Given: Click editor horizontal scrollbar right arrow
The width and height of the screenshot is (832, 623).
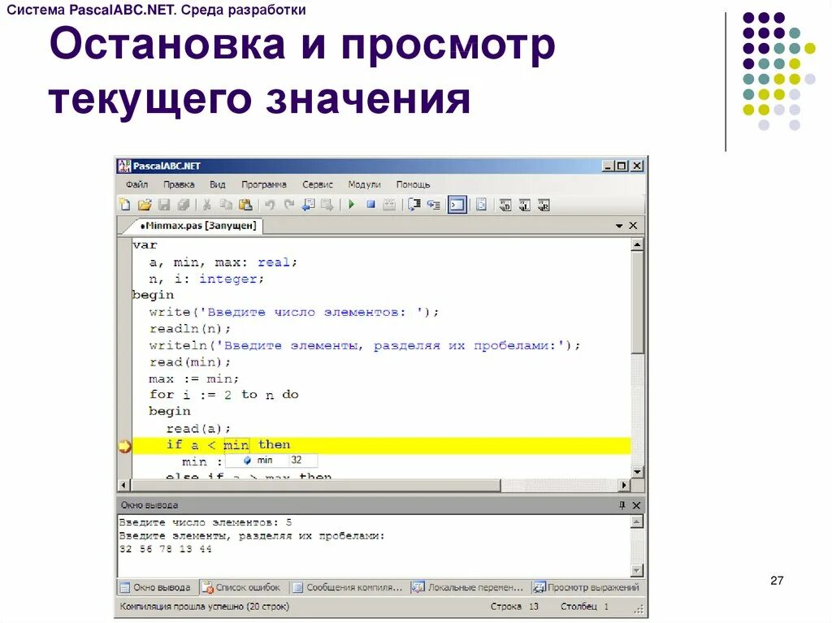Looking at the screenshot, I should 624,485.
